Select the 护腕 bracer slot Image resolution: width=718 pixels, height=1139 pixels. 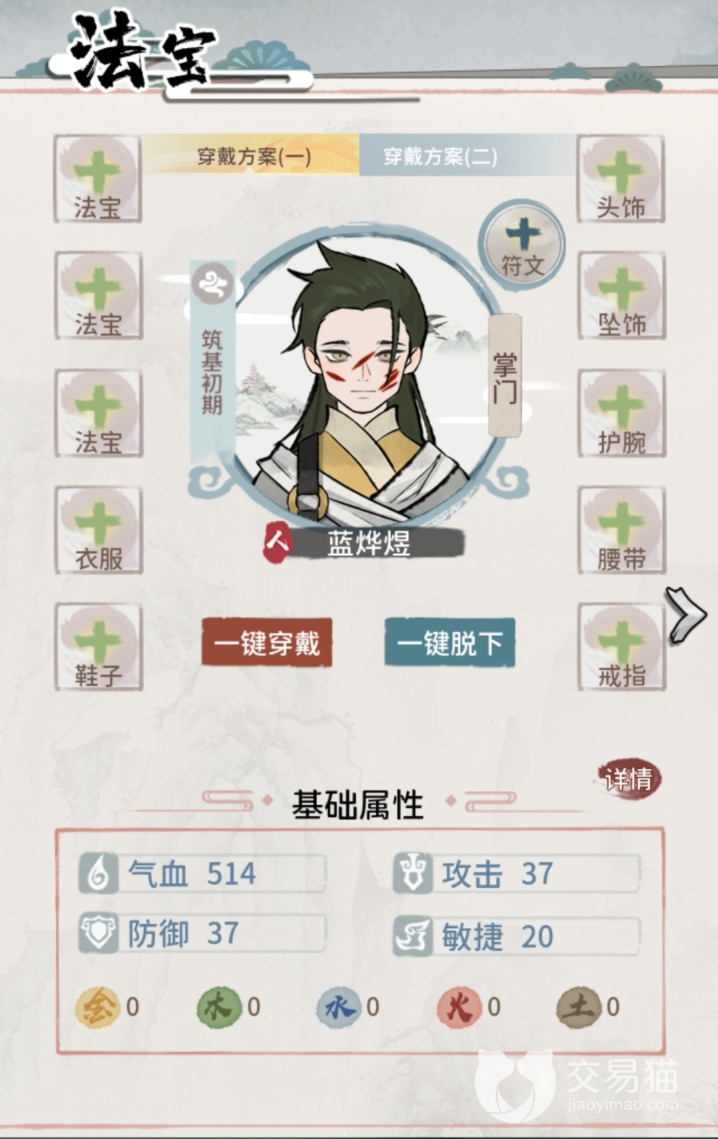coord(621,413)
